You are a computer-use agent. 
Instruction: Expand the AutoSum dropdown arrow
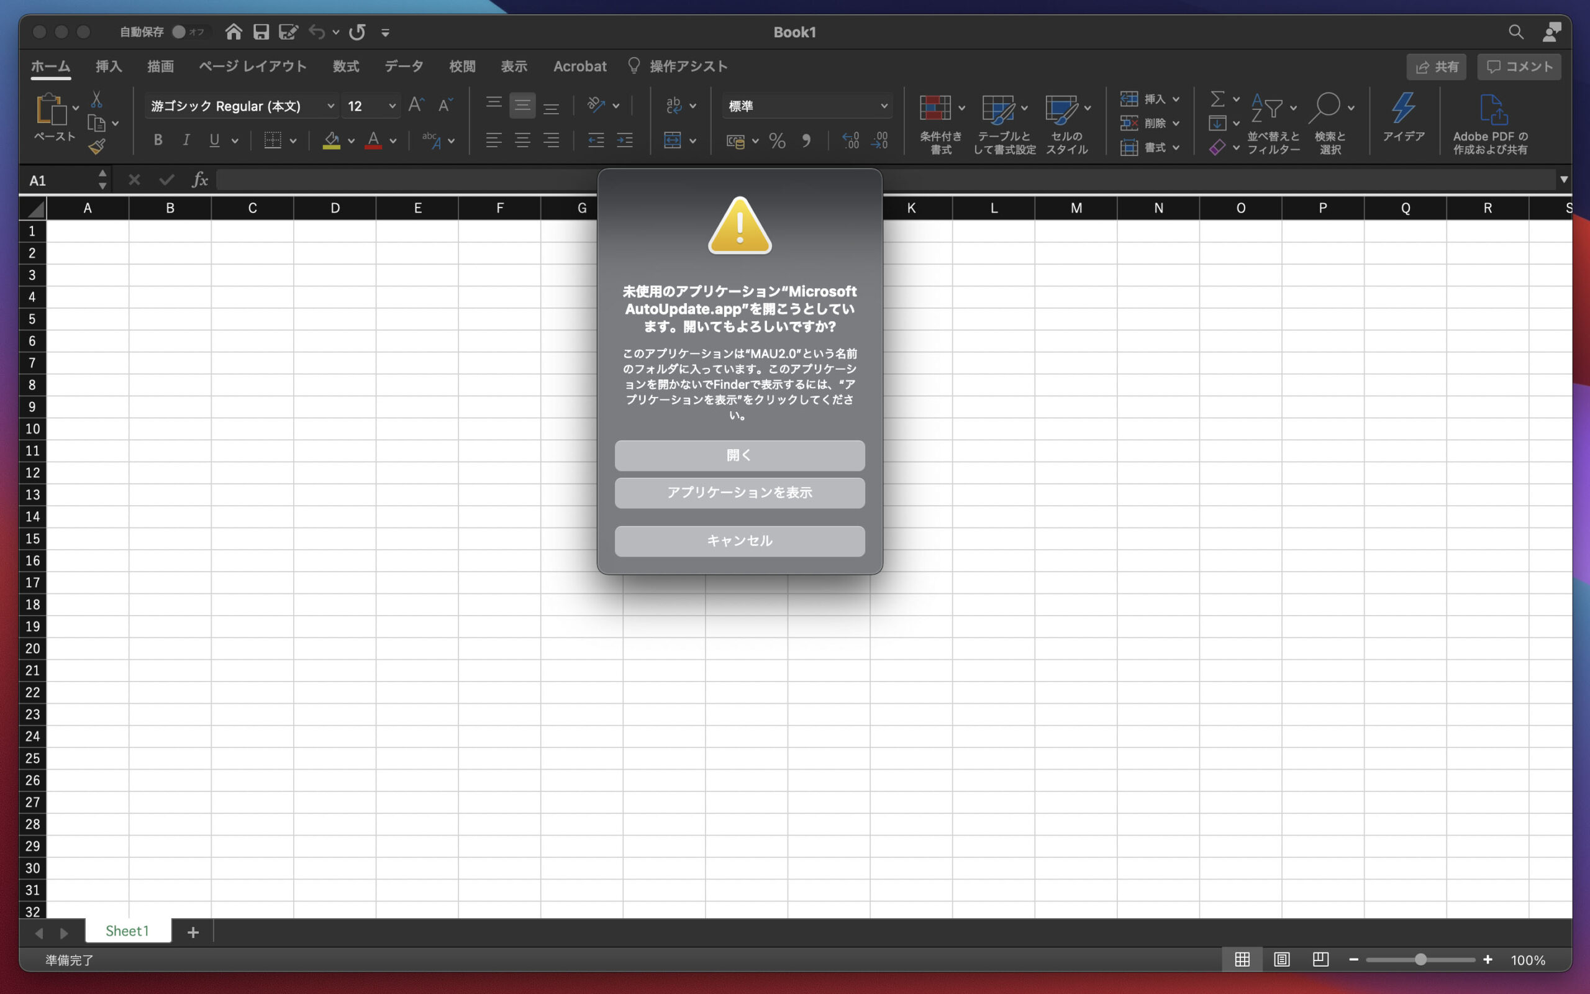1236,99
